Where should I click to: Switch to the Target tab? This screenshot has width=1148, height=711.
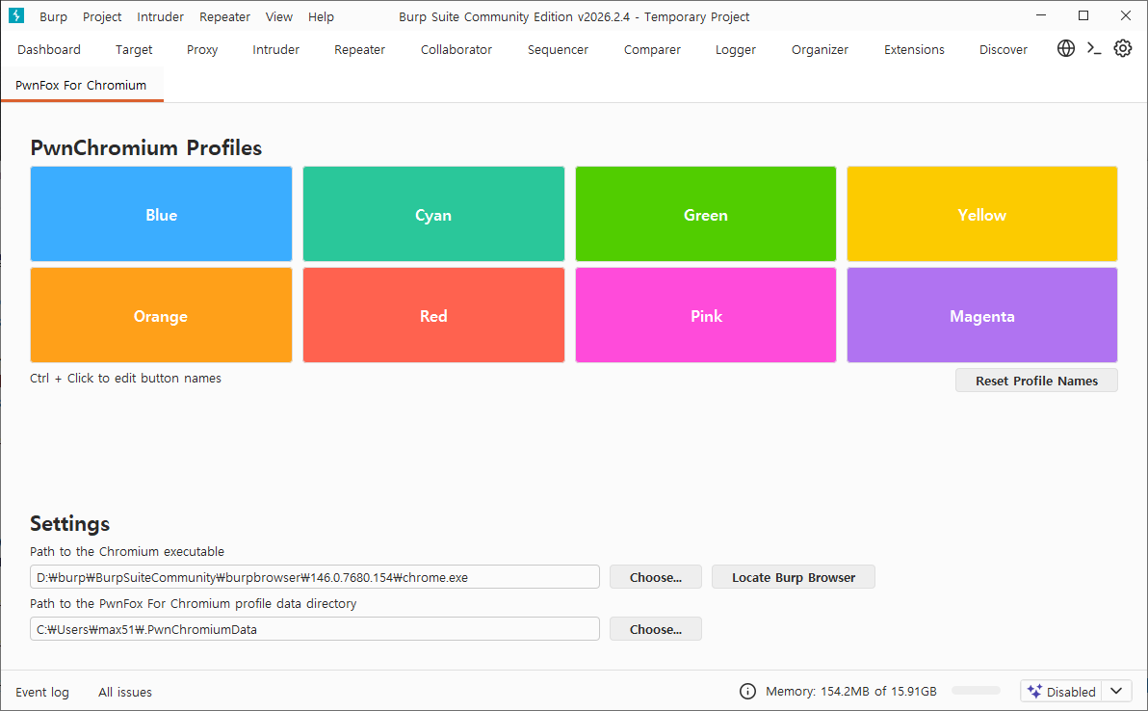pos(134,50)
